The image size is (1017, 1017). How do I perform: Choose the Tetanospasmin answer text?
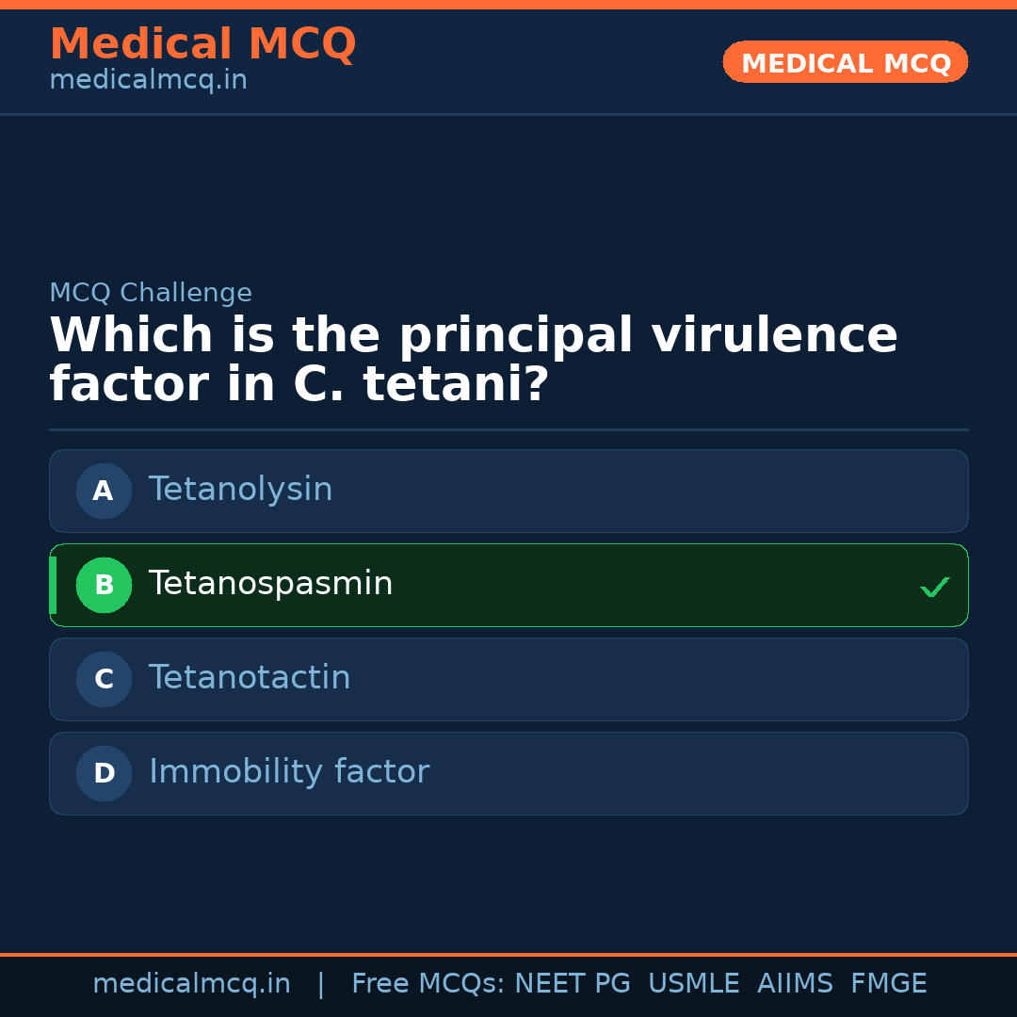click(x=270, y=584)
